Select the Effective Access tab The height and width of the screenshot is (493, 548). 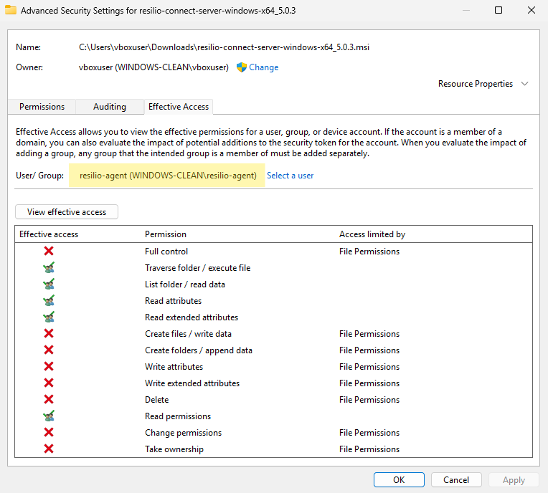[x=179, y=107]
